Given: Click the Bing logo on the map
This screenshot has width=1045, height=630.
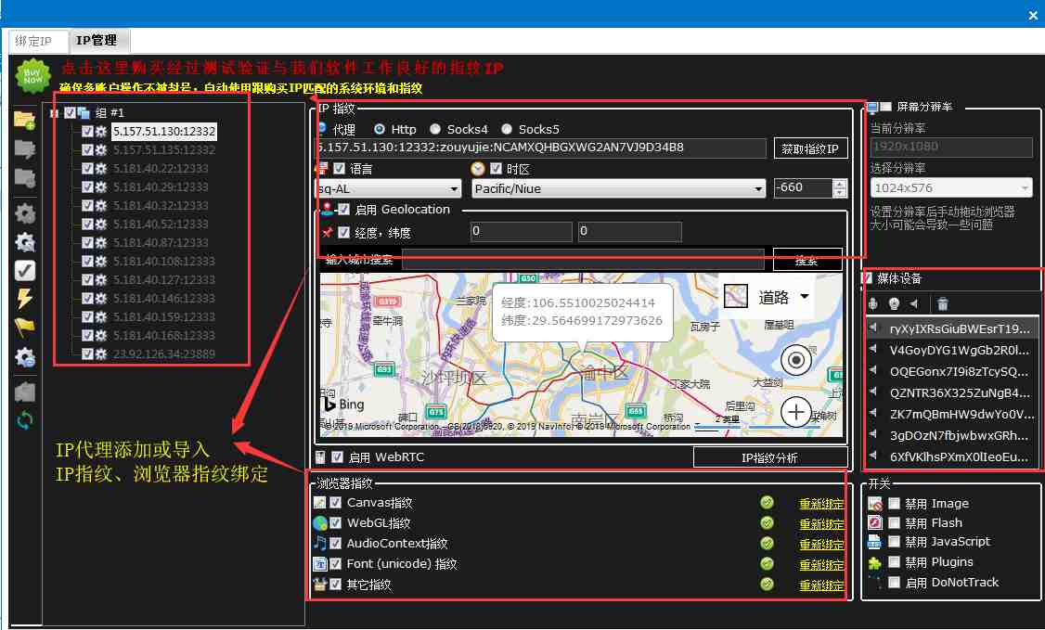Looking at the screenshot, I should click(x=344, y=404).
